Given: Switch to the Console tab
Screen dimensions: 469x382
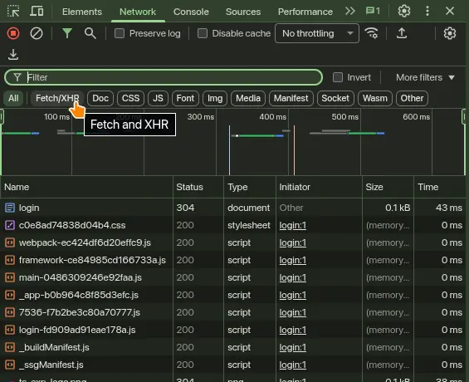Looking at the screenshot, I should click(191, 12).
